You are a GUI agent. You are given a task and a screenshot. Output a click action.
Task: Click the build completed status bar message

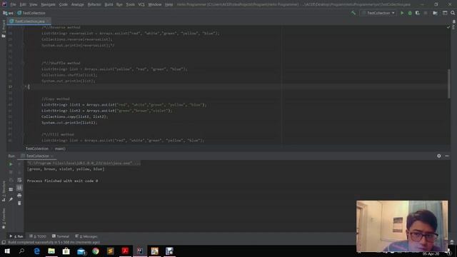54,243
